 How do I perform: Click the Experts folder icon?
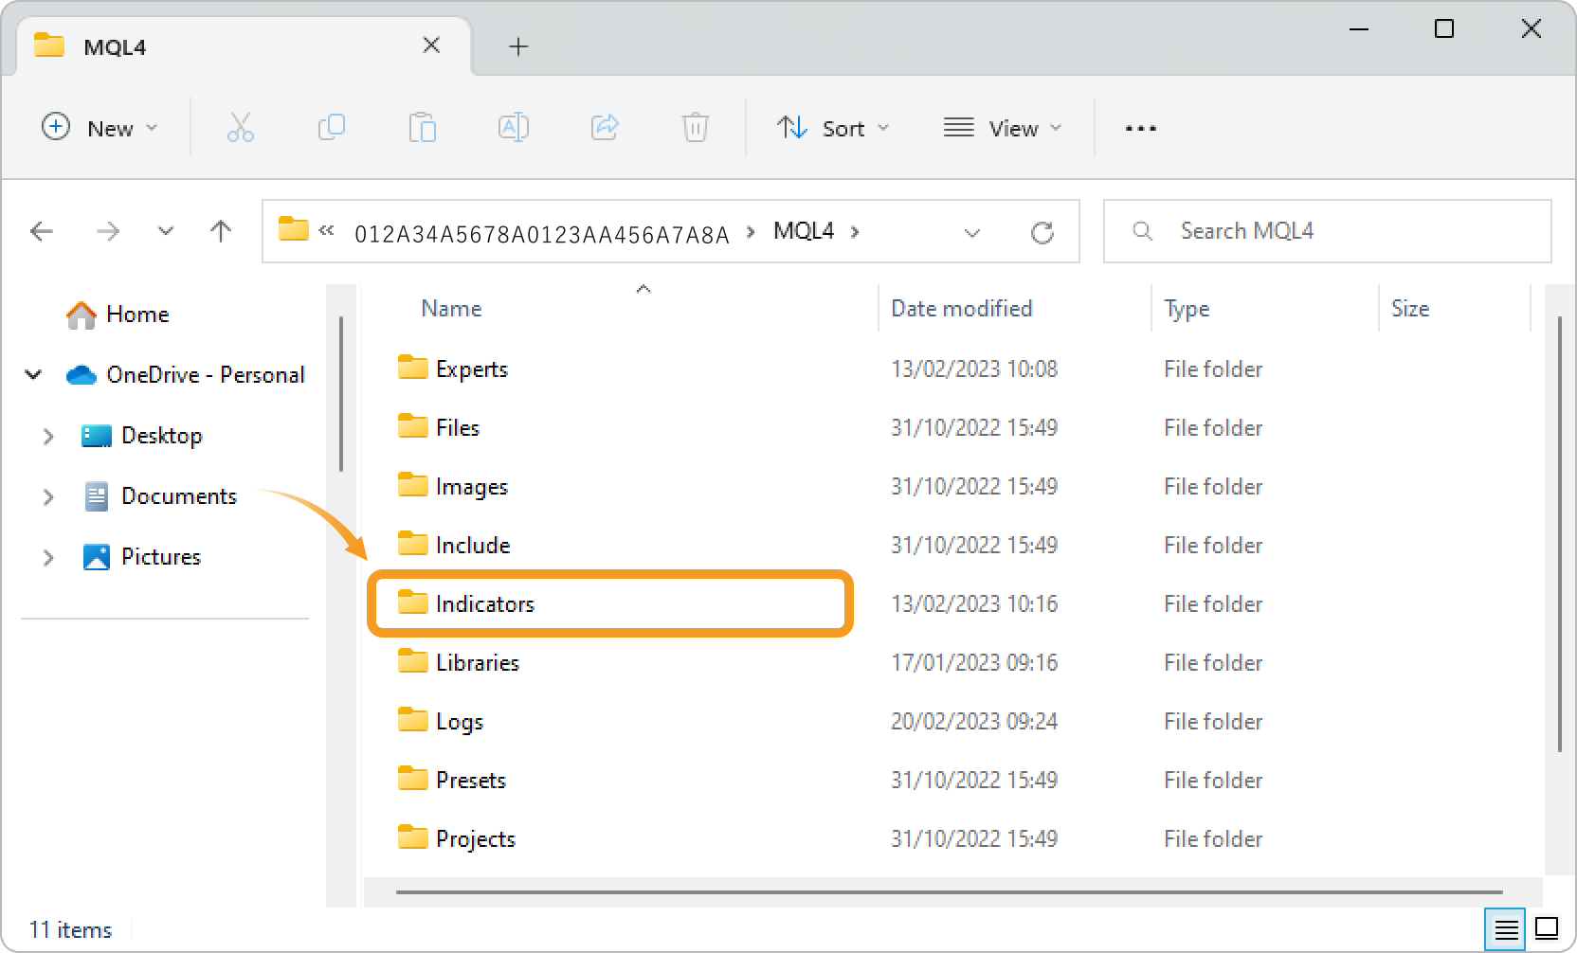(412, 367)
